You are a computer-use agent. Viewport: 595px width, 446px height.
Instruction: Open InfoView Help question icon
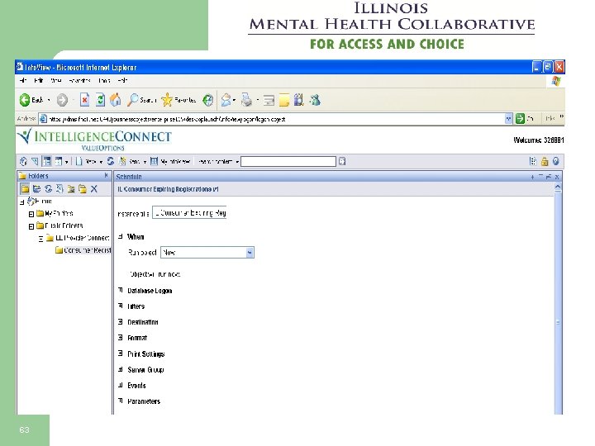(556, 162)
